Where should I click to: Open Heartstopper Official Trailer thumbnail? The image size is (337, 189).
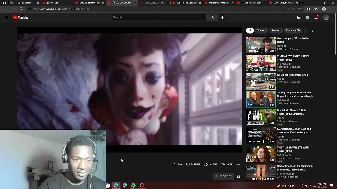point(261,45)
